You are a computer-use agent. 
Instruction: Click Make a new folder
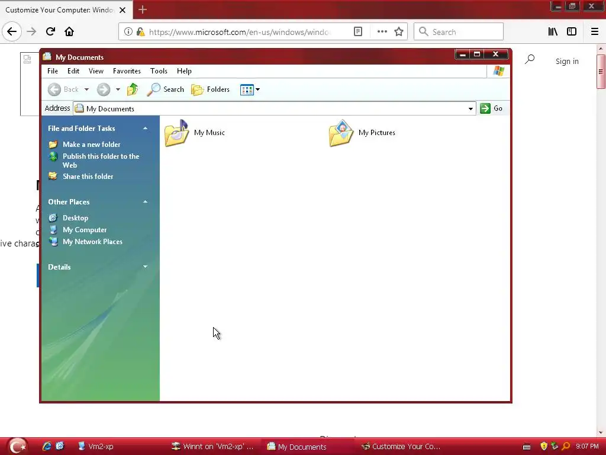[92, 145]
